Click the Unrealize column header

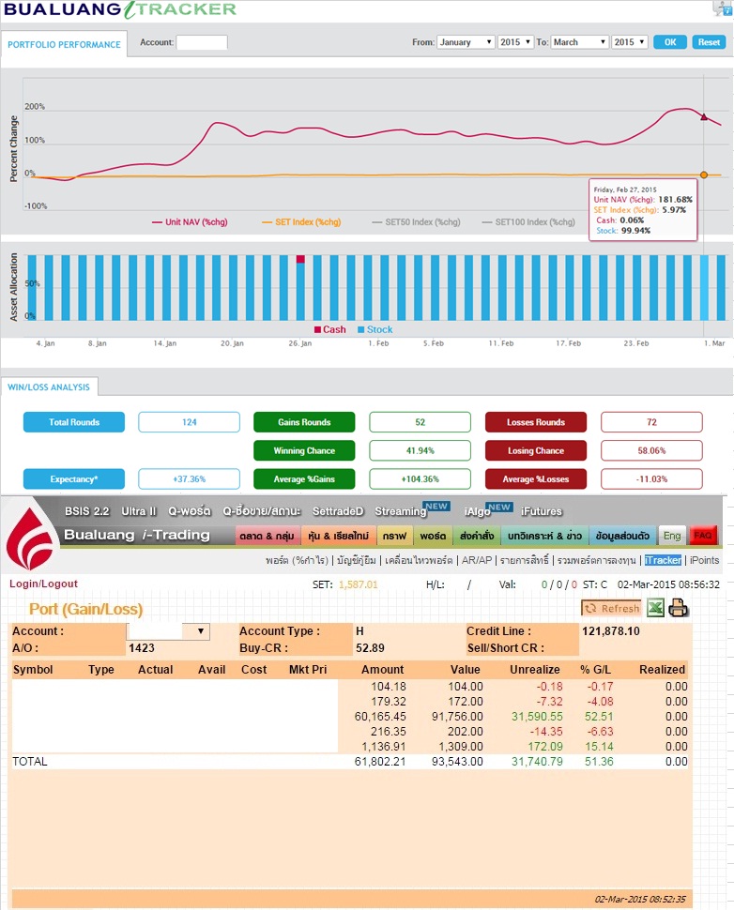(x=535, y=669)
